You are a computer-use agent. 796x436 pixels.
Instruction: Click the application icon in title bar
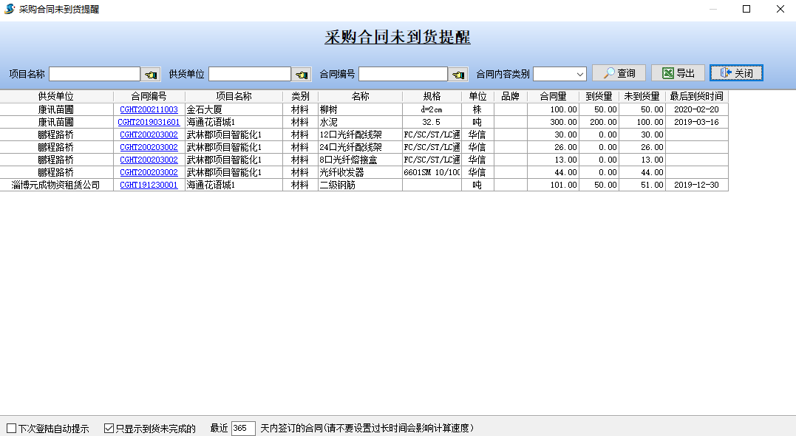9,9
